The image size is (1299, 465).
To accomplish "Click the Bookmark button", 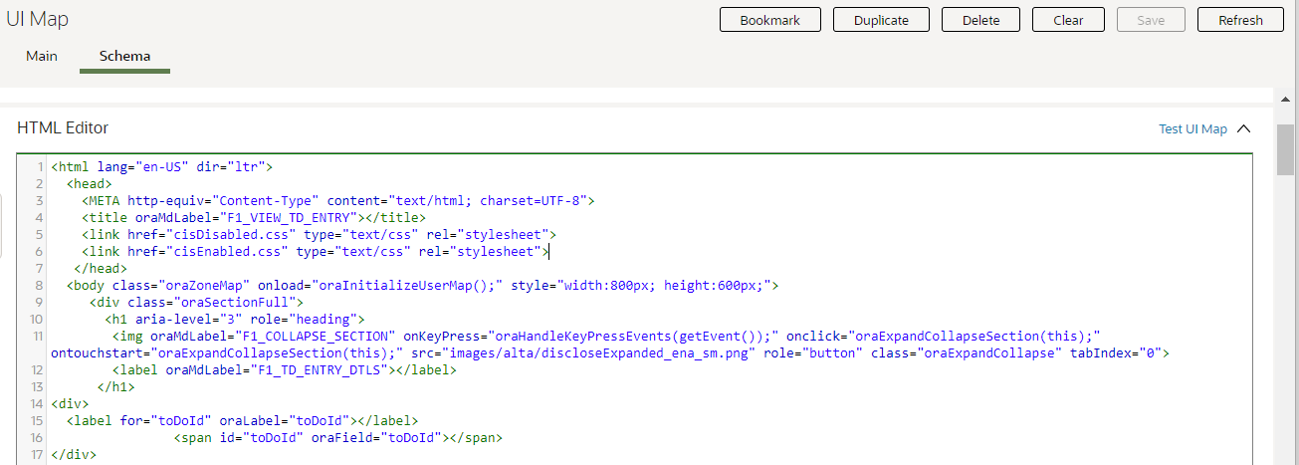I will click(769, 20).
